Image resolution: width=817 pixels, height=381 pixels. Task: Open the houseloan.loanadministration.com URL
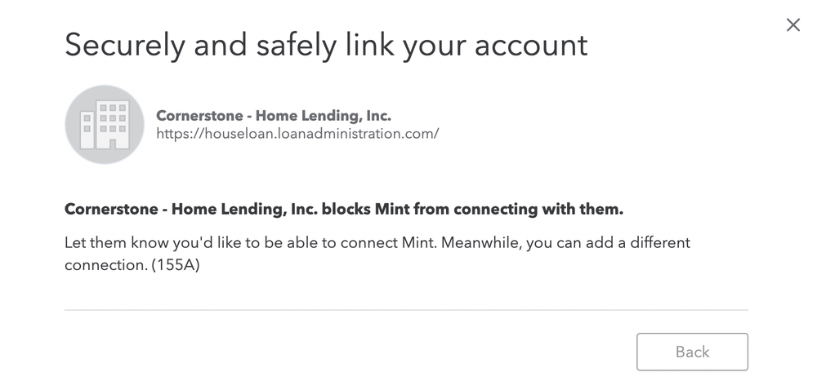pos(297,133)
